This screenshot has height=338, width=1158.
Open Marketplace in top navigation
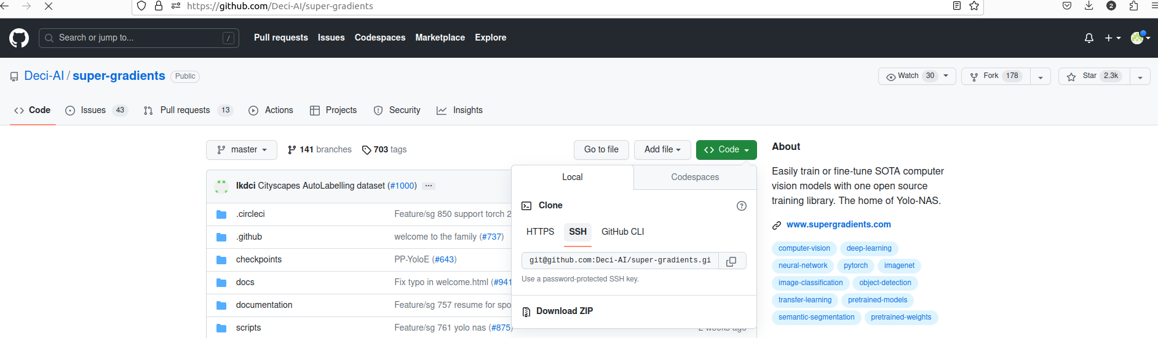tap(440, 37)
